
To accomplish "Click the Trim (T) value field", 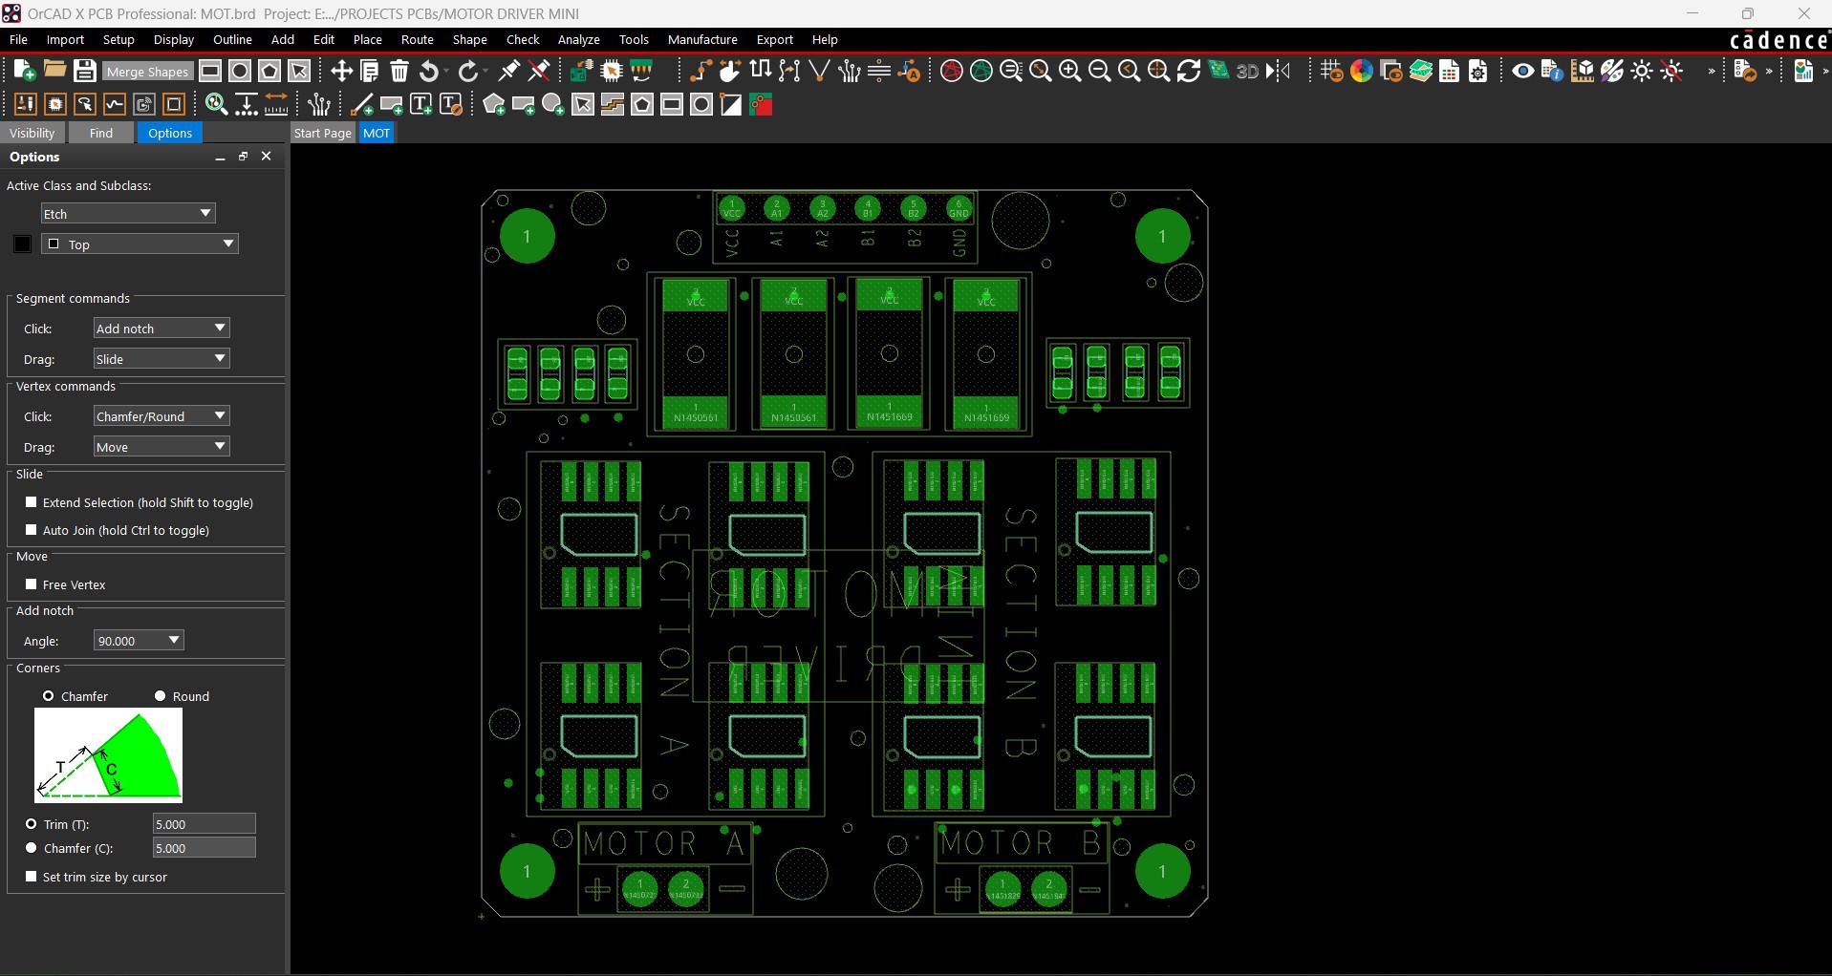I will [204, 824].
